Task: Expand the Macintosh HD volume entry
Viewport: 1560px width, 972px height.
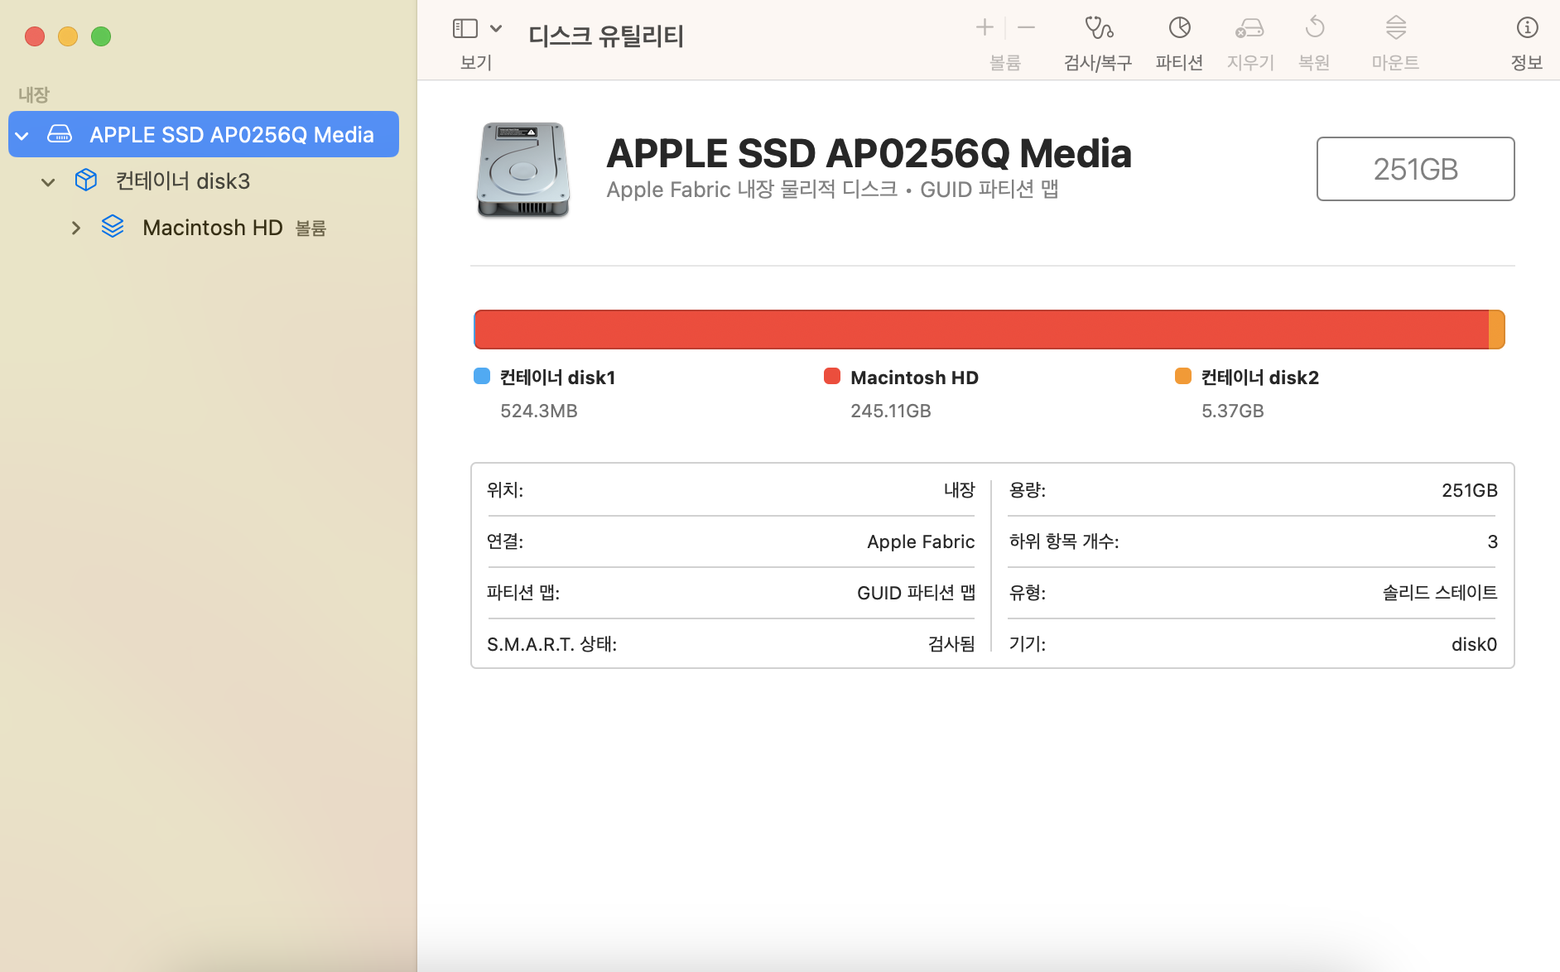Action: [x=75, y=227]
